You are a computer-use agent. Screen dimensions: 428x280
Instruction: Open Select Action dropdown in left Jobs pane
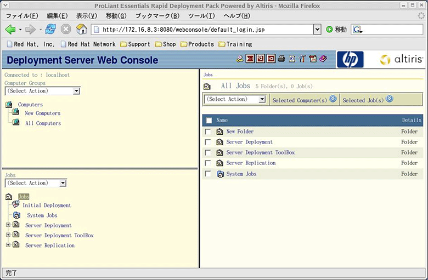click(x=36, y=183)
